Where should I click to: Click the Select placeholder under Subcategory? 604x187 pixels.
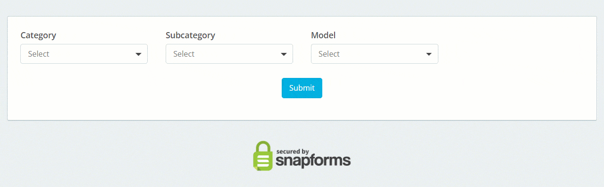(184, 54)
